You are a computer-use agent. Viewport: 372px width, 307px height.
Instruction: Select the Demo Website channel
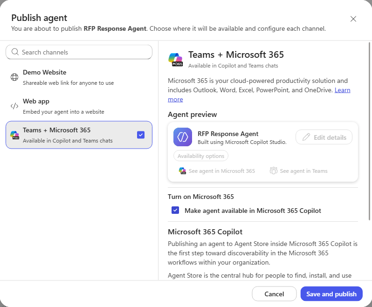pyautogui.click(x=79, y=77)
